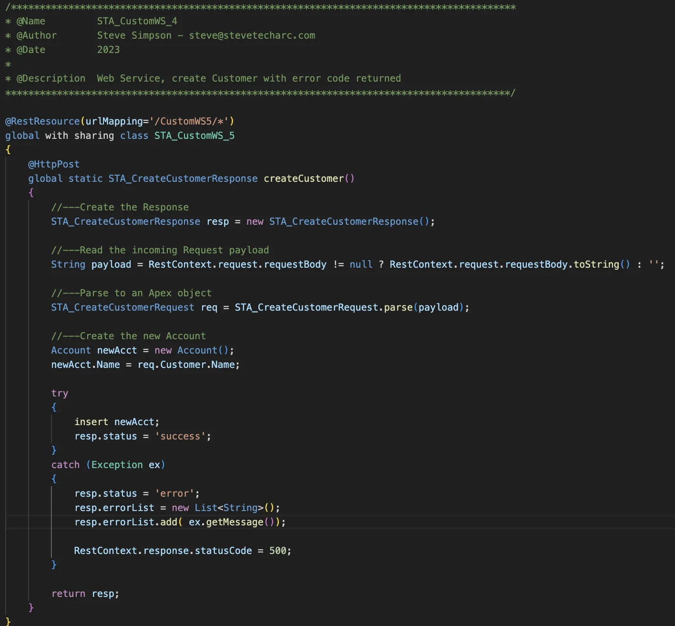Click the email steve@stevetecharc.com
Image resolution: width=675 pixels, height=626 pixels.
point(252,35)
